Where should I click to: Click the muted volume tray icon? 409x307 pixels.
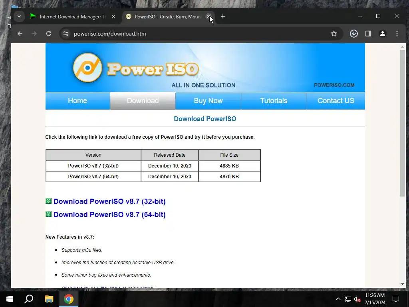click(357, 299)
